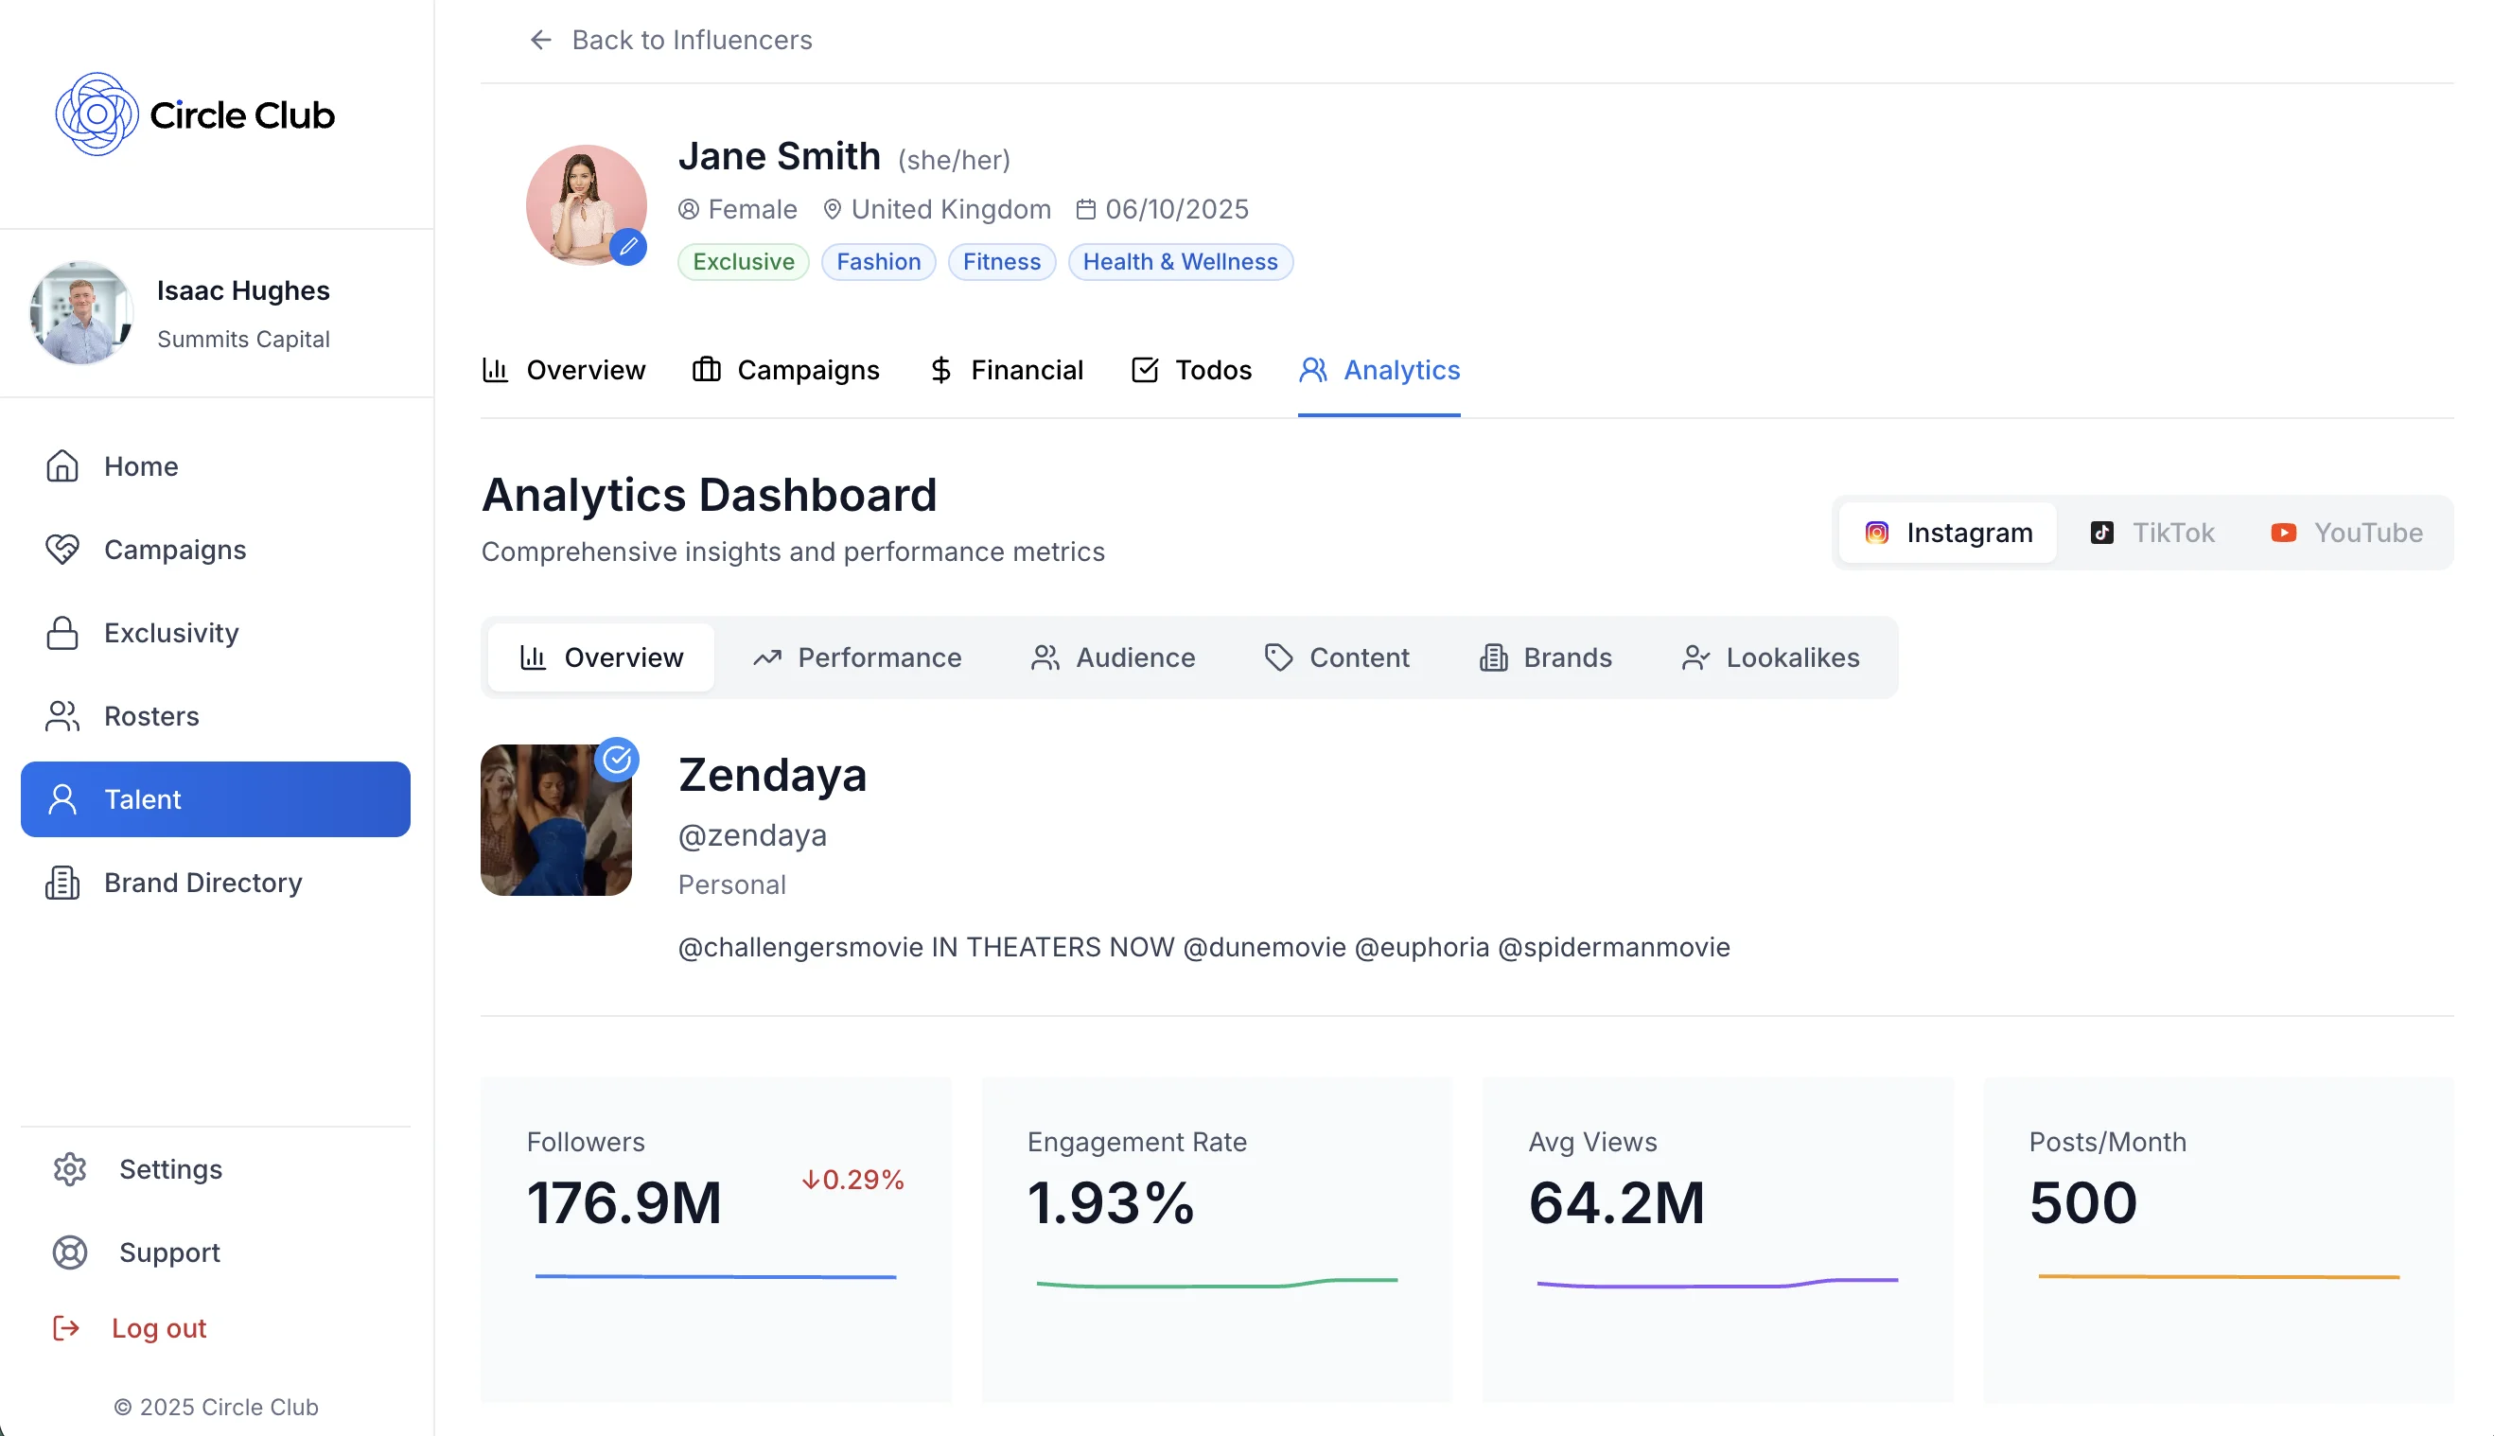Select Rosters from the sidebar
The image size is (2494, 1436).
(150, 716)
